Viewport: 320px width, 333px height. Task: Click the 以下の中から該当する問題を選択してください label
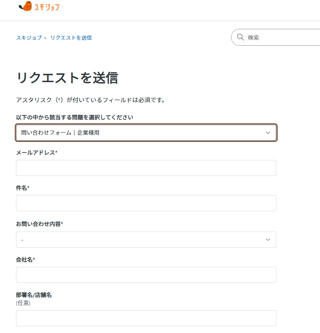pyautogui.click(x=74, y=117)
